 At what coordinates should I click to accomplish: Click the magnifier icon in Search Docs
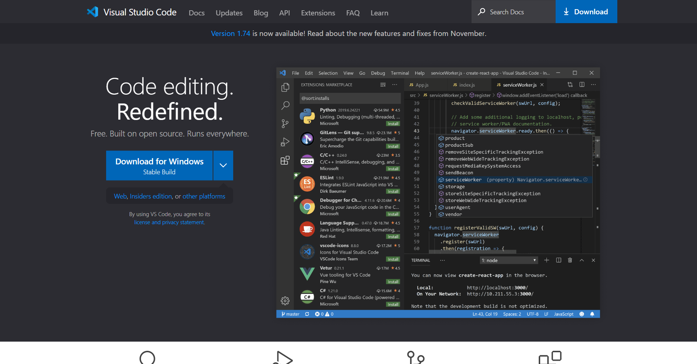point(481,12)
